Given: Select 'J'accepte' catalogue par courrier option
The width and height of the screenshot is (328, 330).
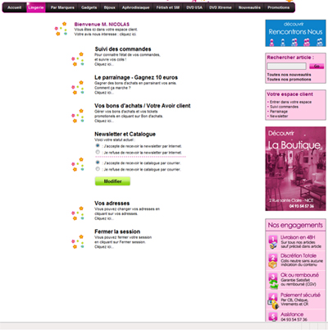Looking at the screenshot, I should pyautogui.click(x=98, y=163).
